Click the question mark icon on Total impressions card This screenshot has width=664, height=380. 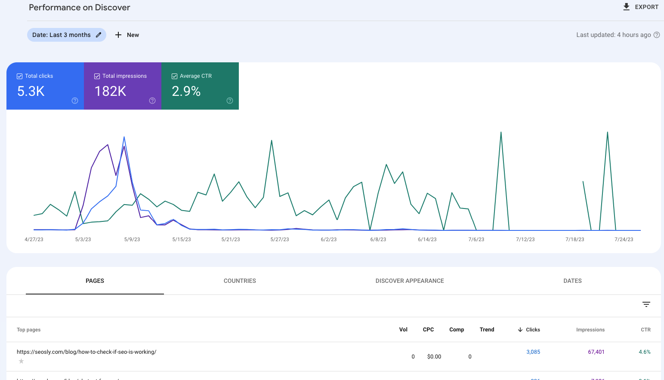click(152, 101)
